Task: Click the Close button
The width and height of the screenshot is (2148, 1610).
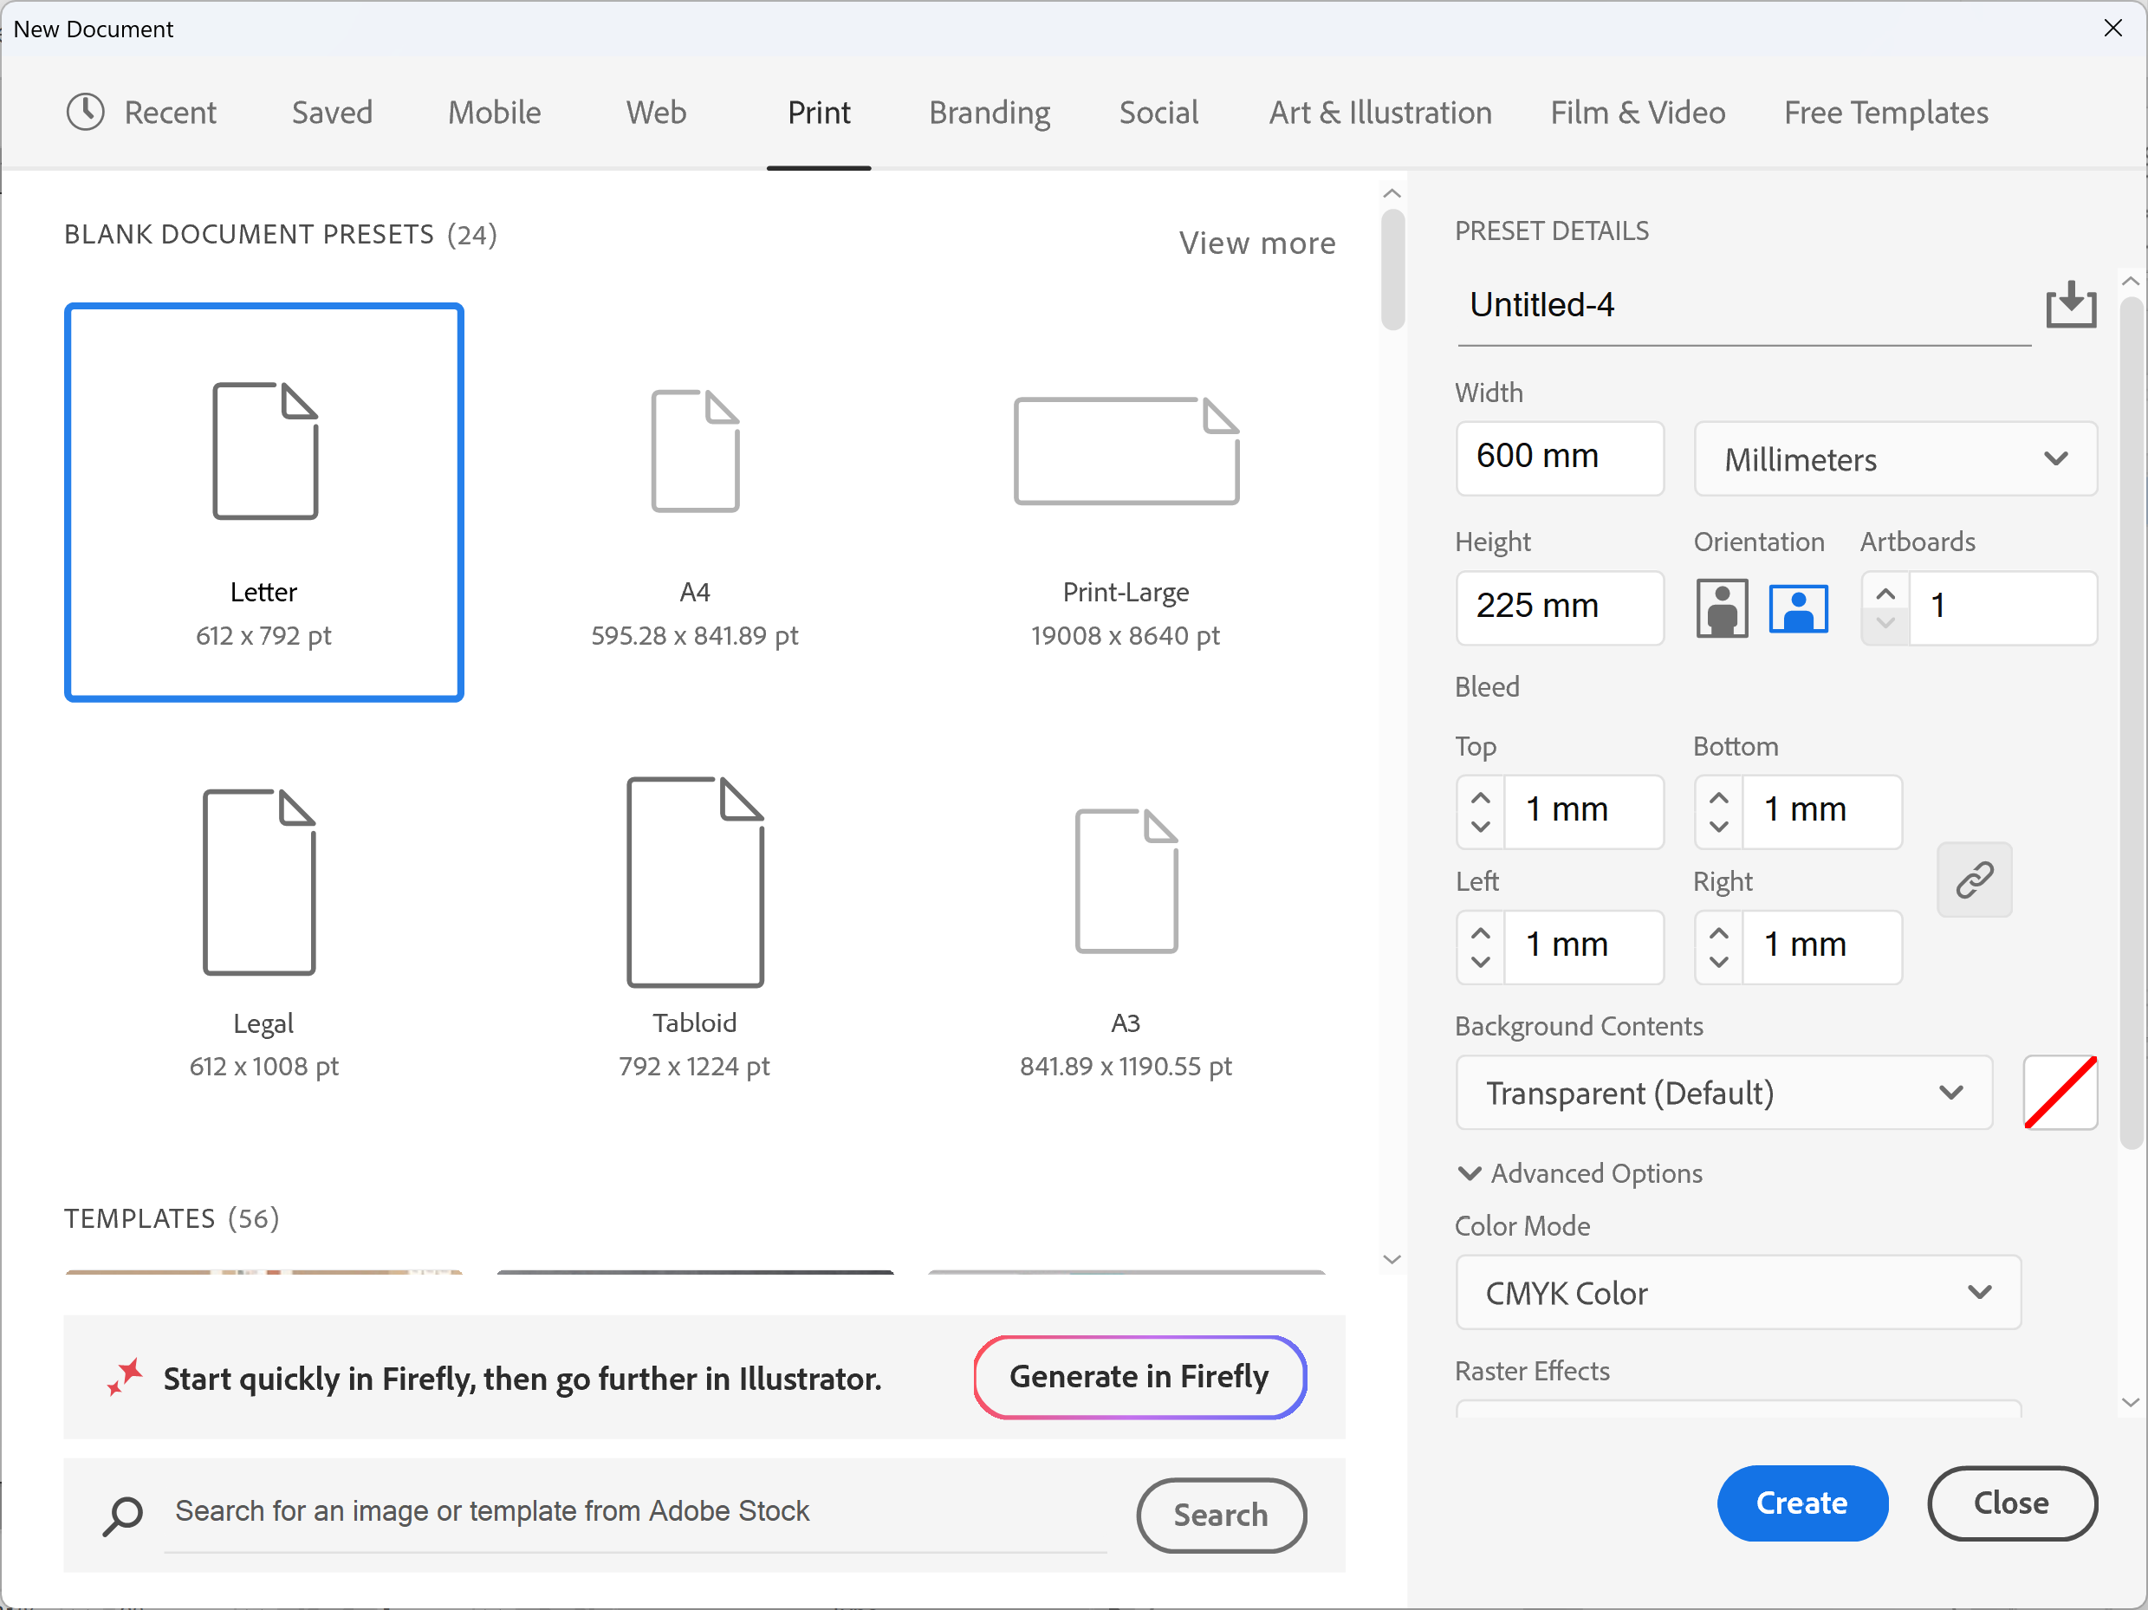Action: [2011, 1503]
